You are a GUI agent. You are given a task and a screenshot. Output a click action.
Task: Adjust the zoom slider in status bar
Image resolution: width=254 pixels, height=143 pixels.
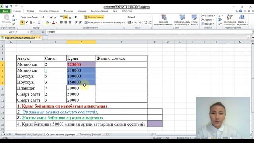(x=242, y=138)
